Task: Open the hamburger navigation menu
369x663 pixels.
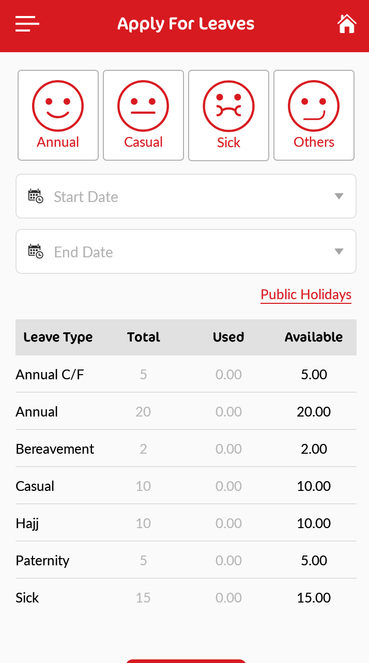Action: pyautogui.click(x=27, y=24)
